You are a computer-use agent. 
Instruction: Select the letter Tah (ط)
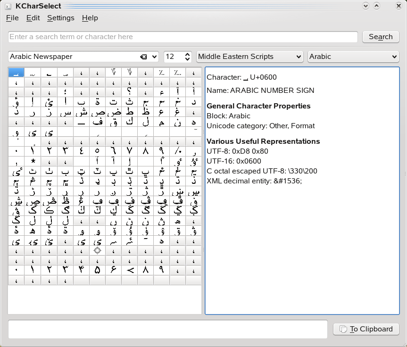point(130,112)
